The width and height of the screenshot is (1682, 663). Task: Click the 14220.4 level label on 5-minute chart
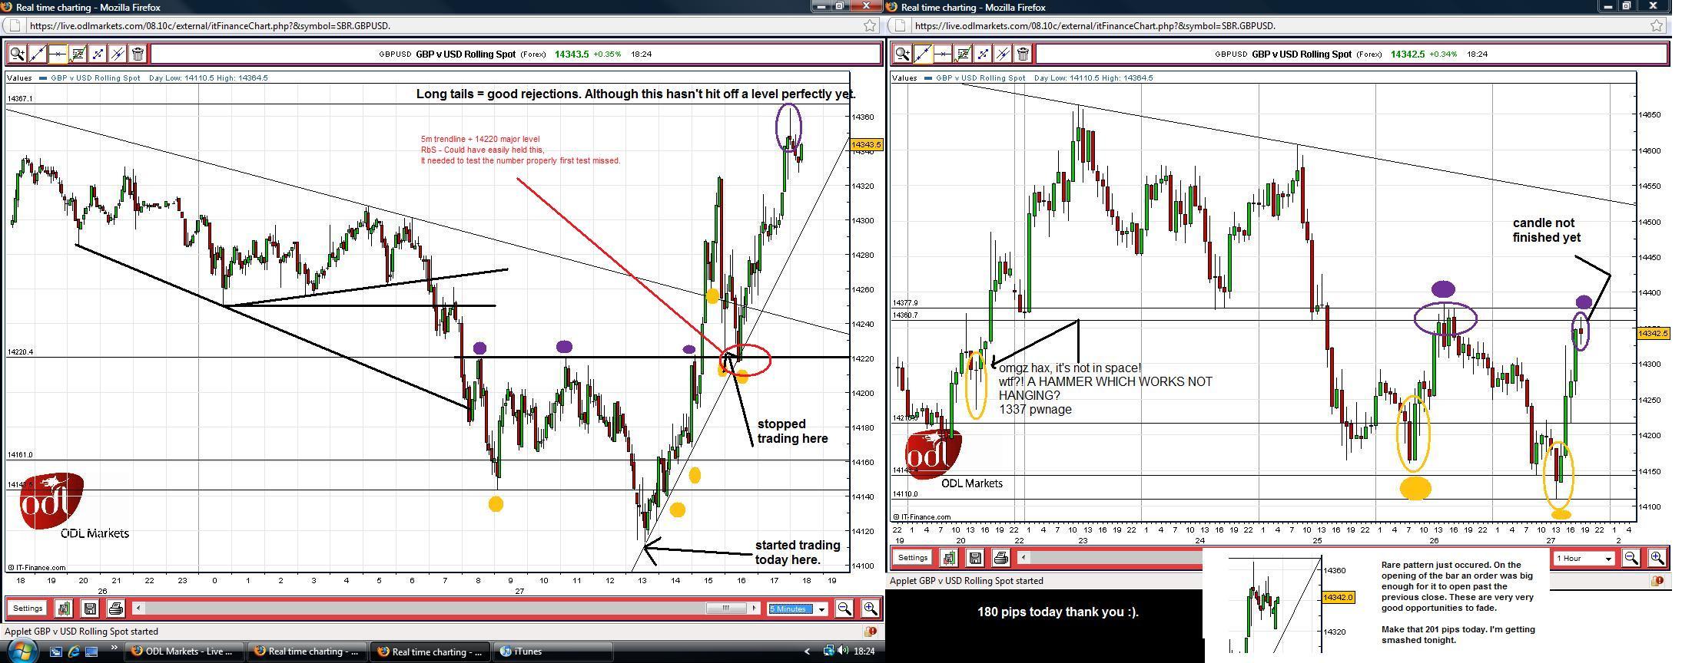(x=21, y=352)
